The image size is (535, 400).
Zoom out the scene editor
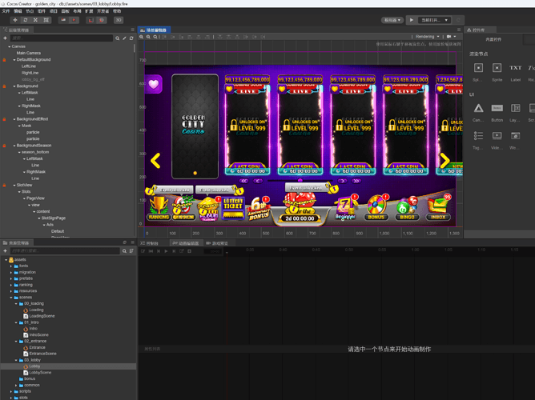(148, 37)
